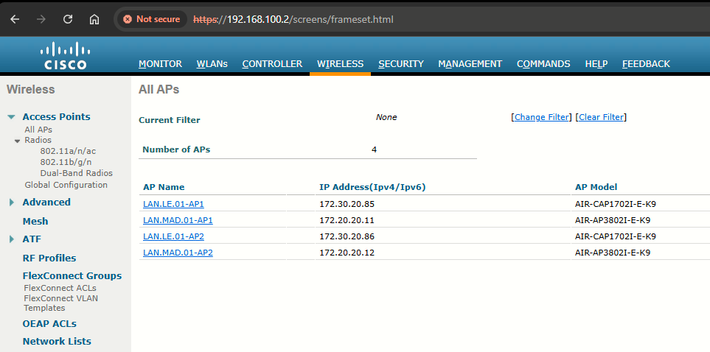Expand the Advanced section arrow
The height and width of the screenshot is (352, 710).
(12, 203)
